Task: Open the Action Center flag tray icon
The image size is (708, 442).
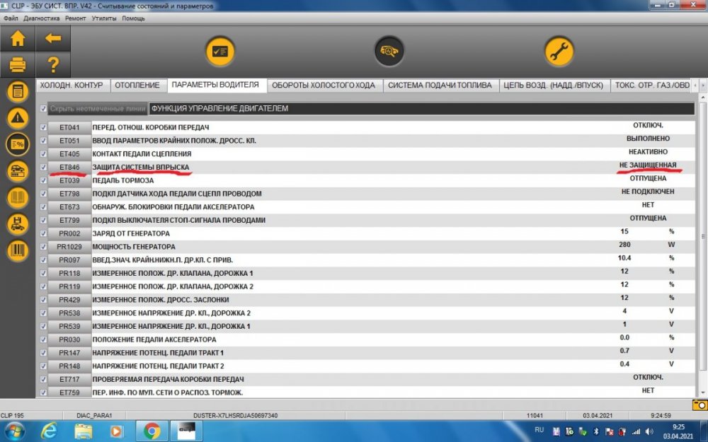Action: click(609, 431)
